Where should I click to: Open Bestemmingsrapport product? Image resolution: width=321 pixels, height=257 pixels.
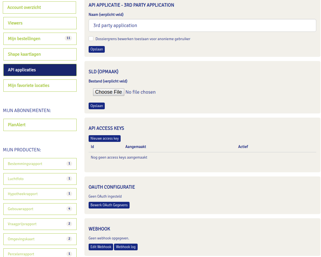coord(40,164)
